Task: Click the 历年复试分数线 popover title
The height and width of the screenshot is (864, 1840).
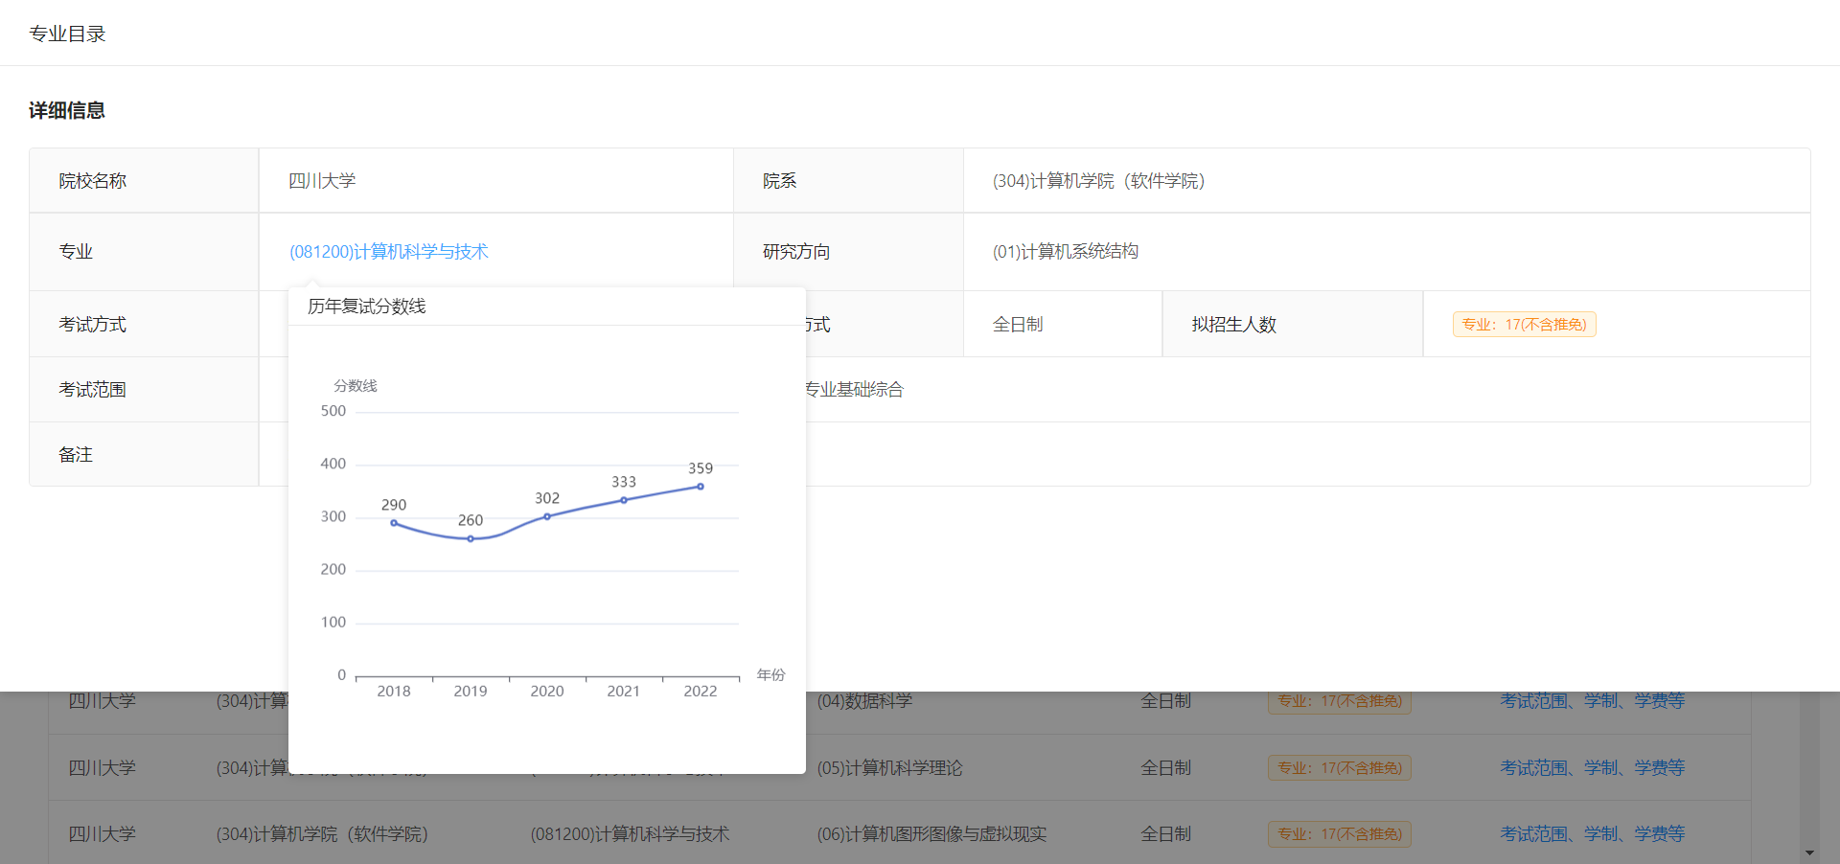Action: 367,307
